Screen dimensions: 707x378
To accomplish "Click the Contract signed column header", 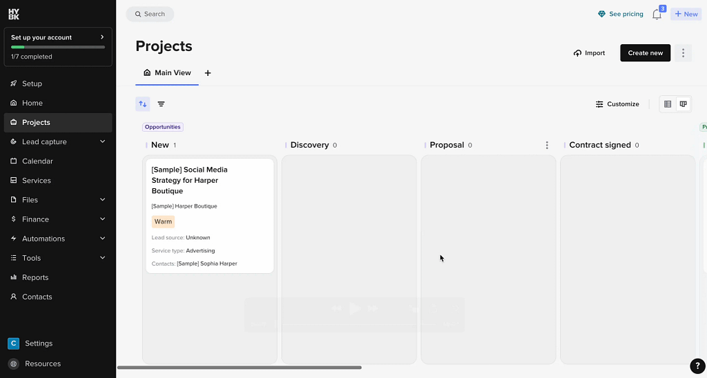I will pos(600,145).
